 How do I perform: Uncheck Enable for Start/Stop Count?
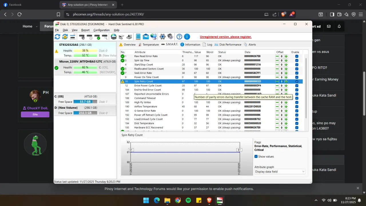(x=297, y=65)
